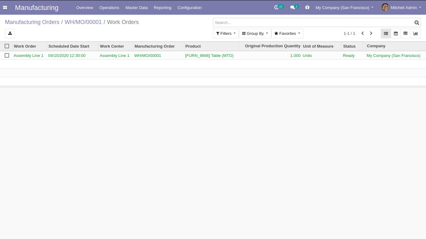Sort by Scheduled Date Start column
Image resolution: width=426 pixels, height=239 pixels.
coord(73,46)
